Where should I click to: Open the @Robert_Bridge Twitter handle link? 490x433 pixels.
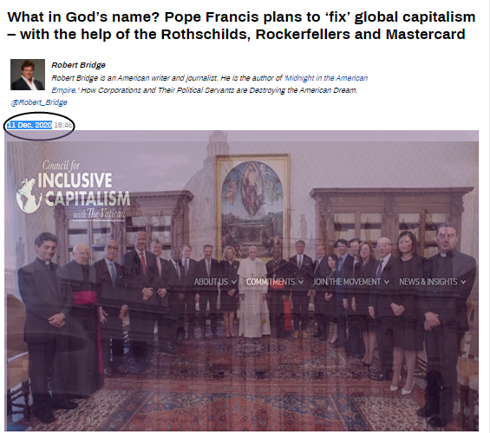coord(39,102)
